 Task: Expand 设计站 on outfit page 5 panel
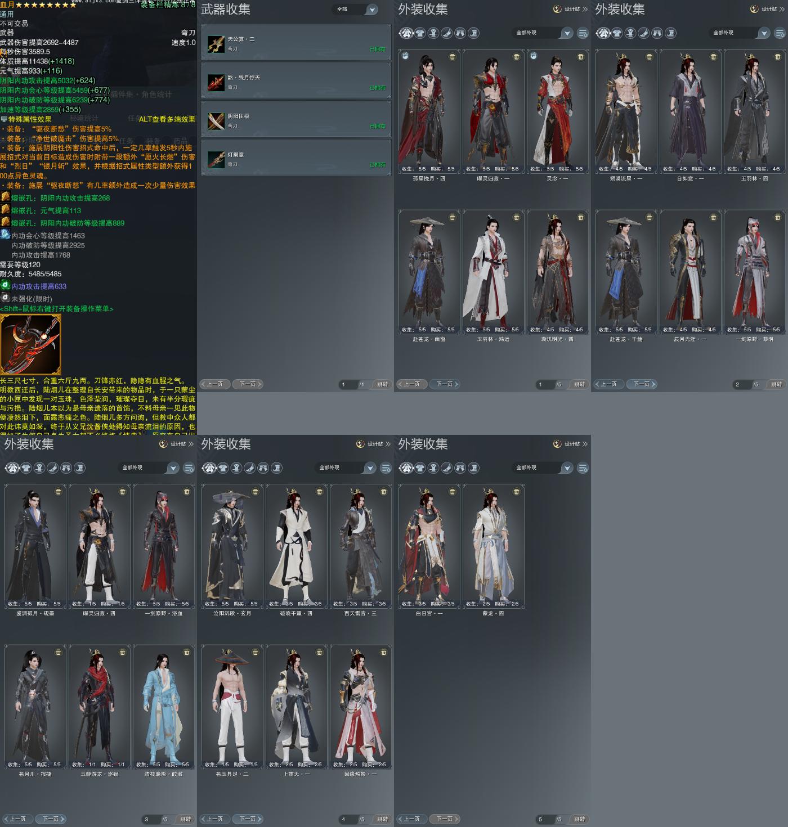pos(570,444)
